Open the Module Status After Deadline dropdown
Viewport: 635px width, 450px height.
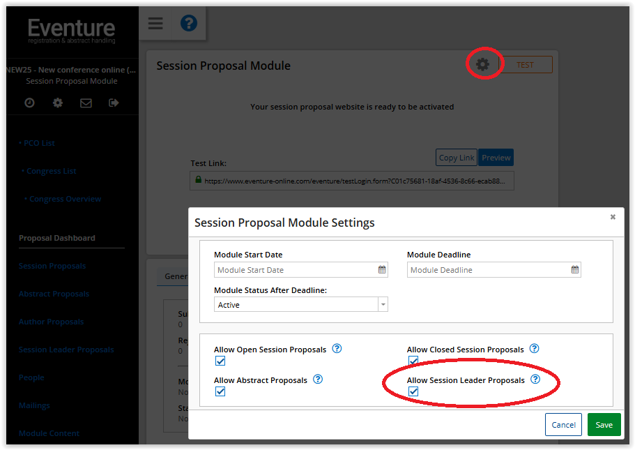point(383,304)
